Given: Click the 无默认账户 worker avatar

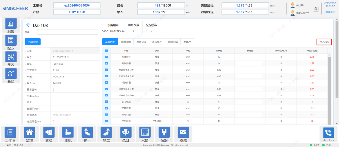Looking at the screenshot, I should click(x=293, y=13).
